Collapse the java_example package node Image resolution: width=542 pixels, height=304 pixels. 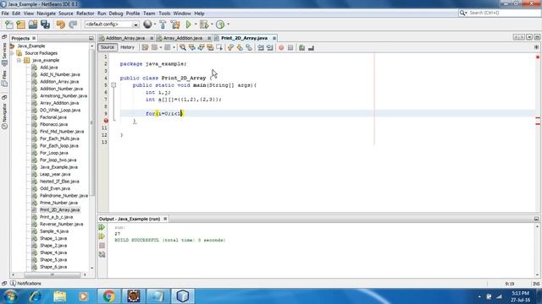pyautogui.click(x=19, y=60)
